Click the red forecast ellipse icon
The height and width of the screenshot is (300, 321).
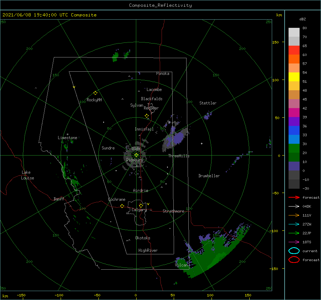click(294, 260)
